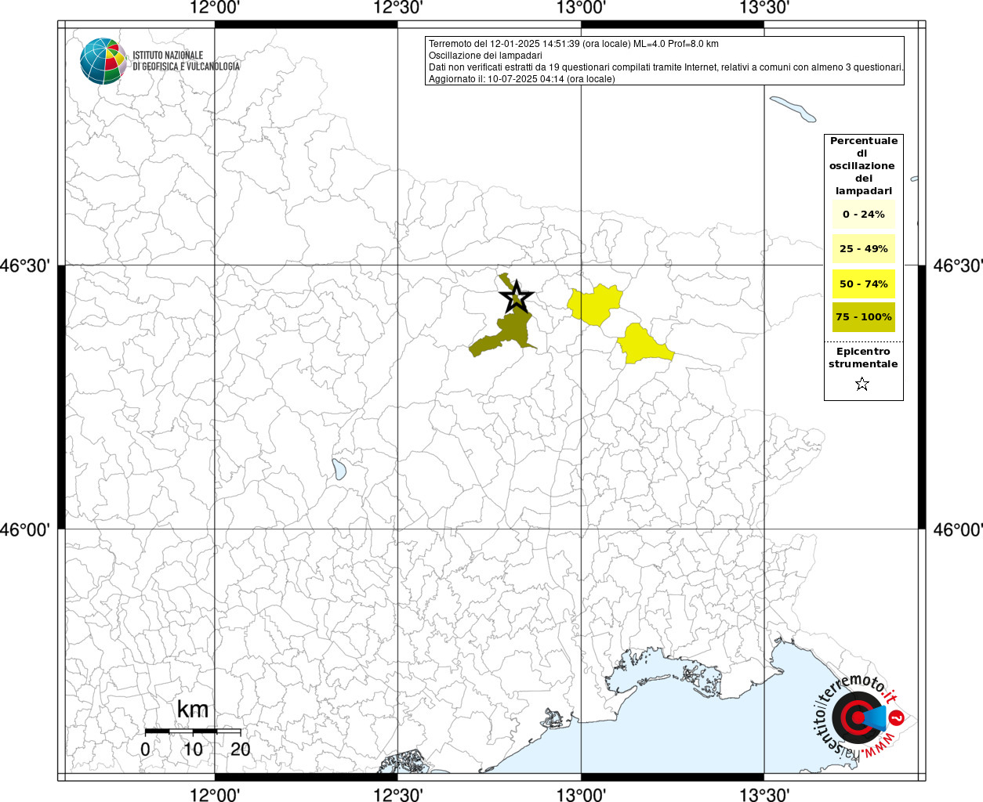
Task: Click the top axis label 12°30'
Action: pyautogui.click(x=398, y=8)
